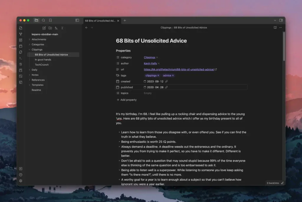Collapse the Clippings folder
The height and width of the screenshot is (202, 302).
29,49
